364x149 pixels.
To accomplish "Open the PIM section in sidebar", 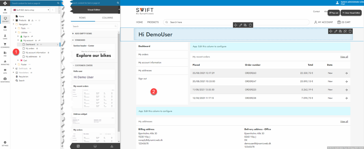I will click(5, 53).
